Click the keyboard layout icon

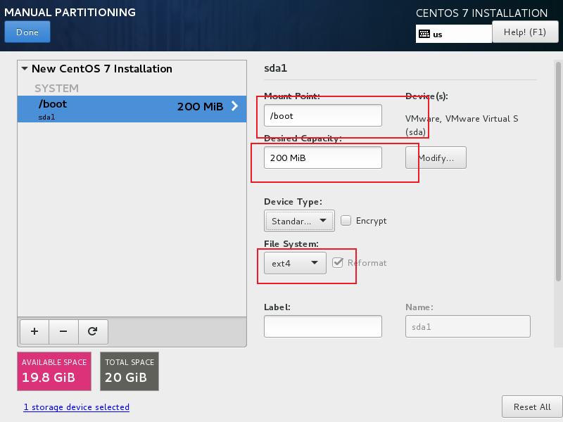pyautogui.click(x=424, y=34)
